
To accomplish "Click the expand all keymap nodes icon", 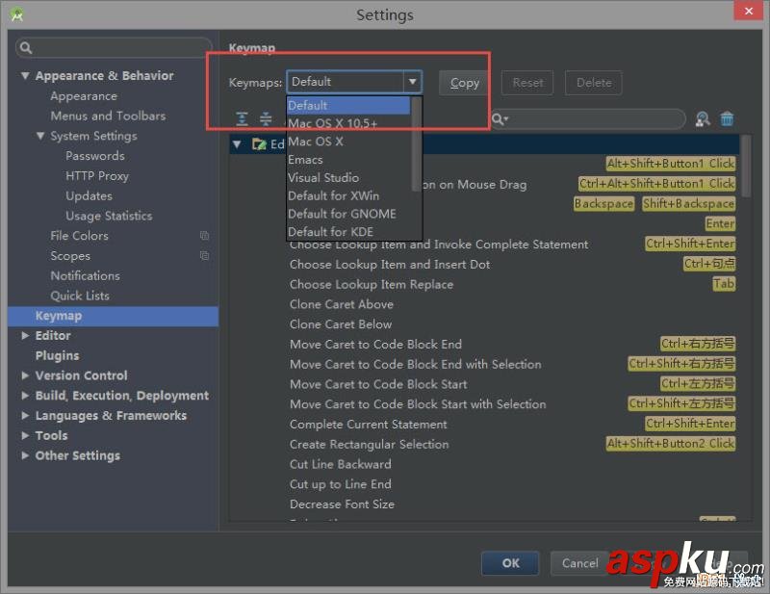I will (242, 118).
